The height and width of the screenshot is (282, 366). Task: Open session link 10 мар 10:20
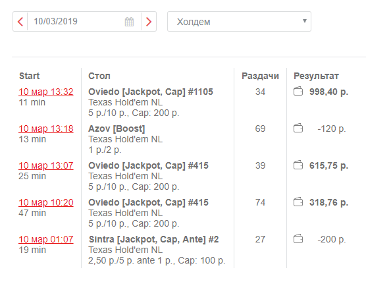pos(46,202)
